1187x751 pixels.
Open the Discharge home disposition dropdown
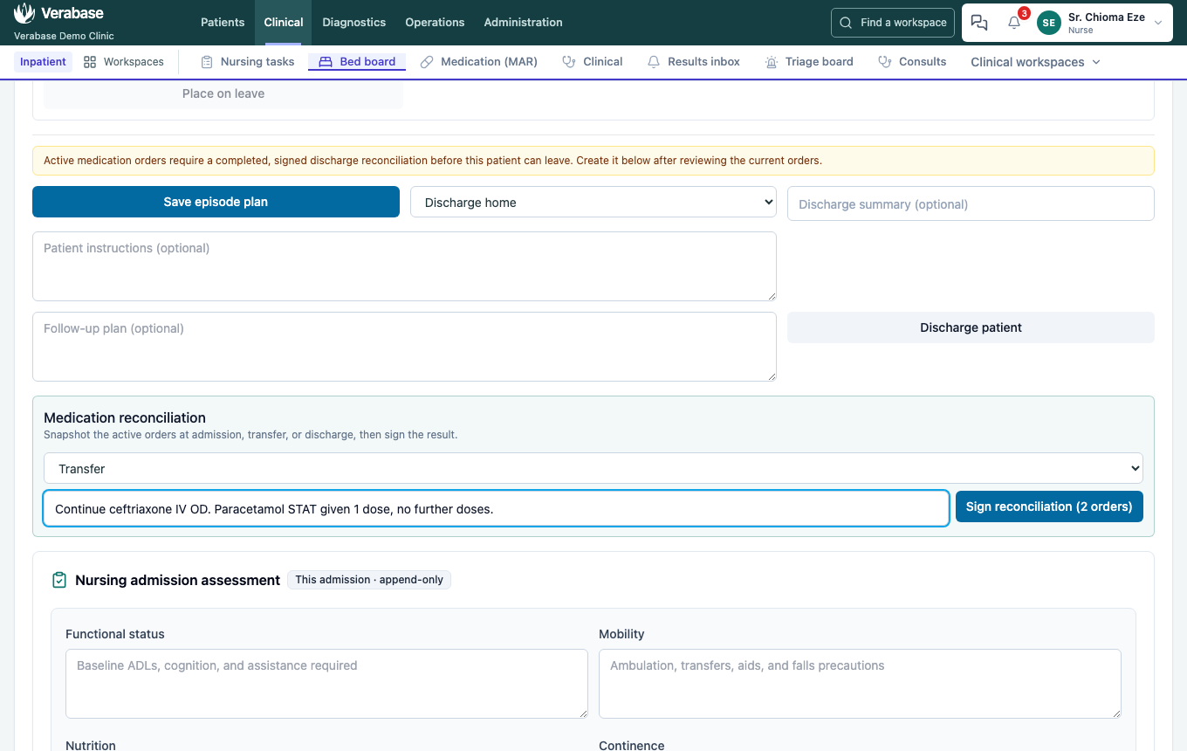[593, 203]
